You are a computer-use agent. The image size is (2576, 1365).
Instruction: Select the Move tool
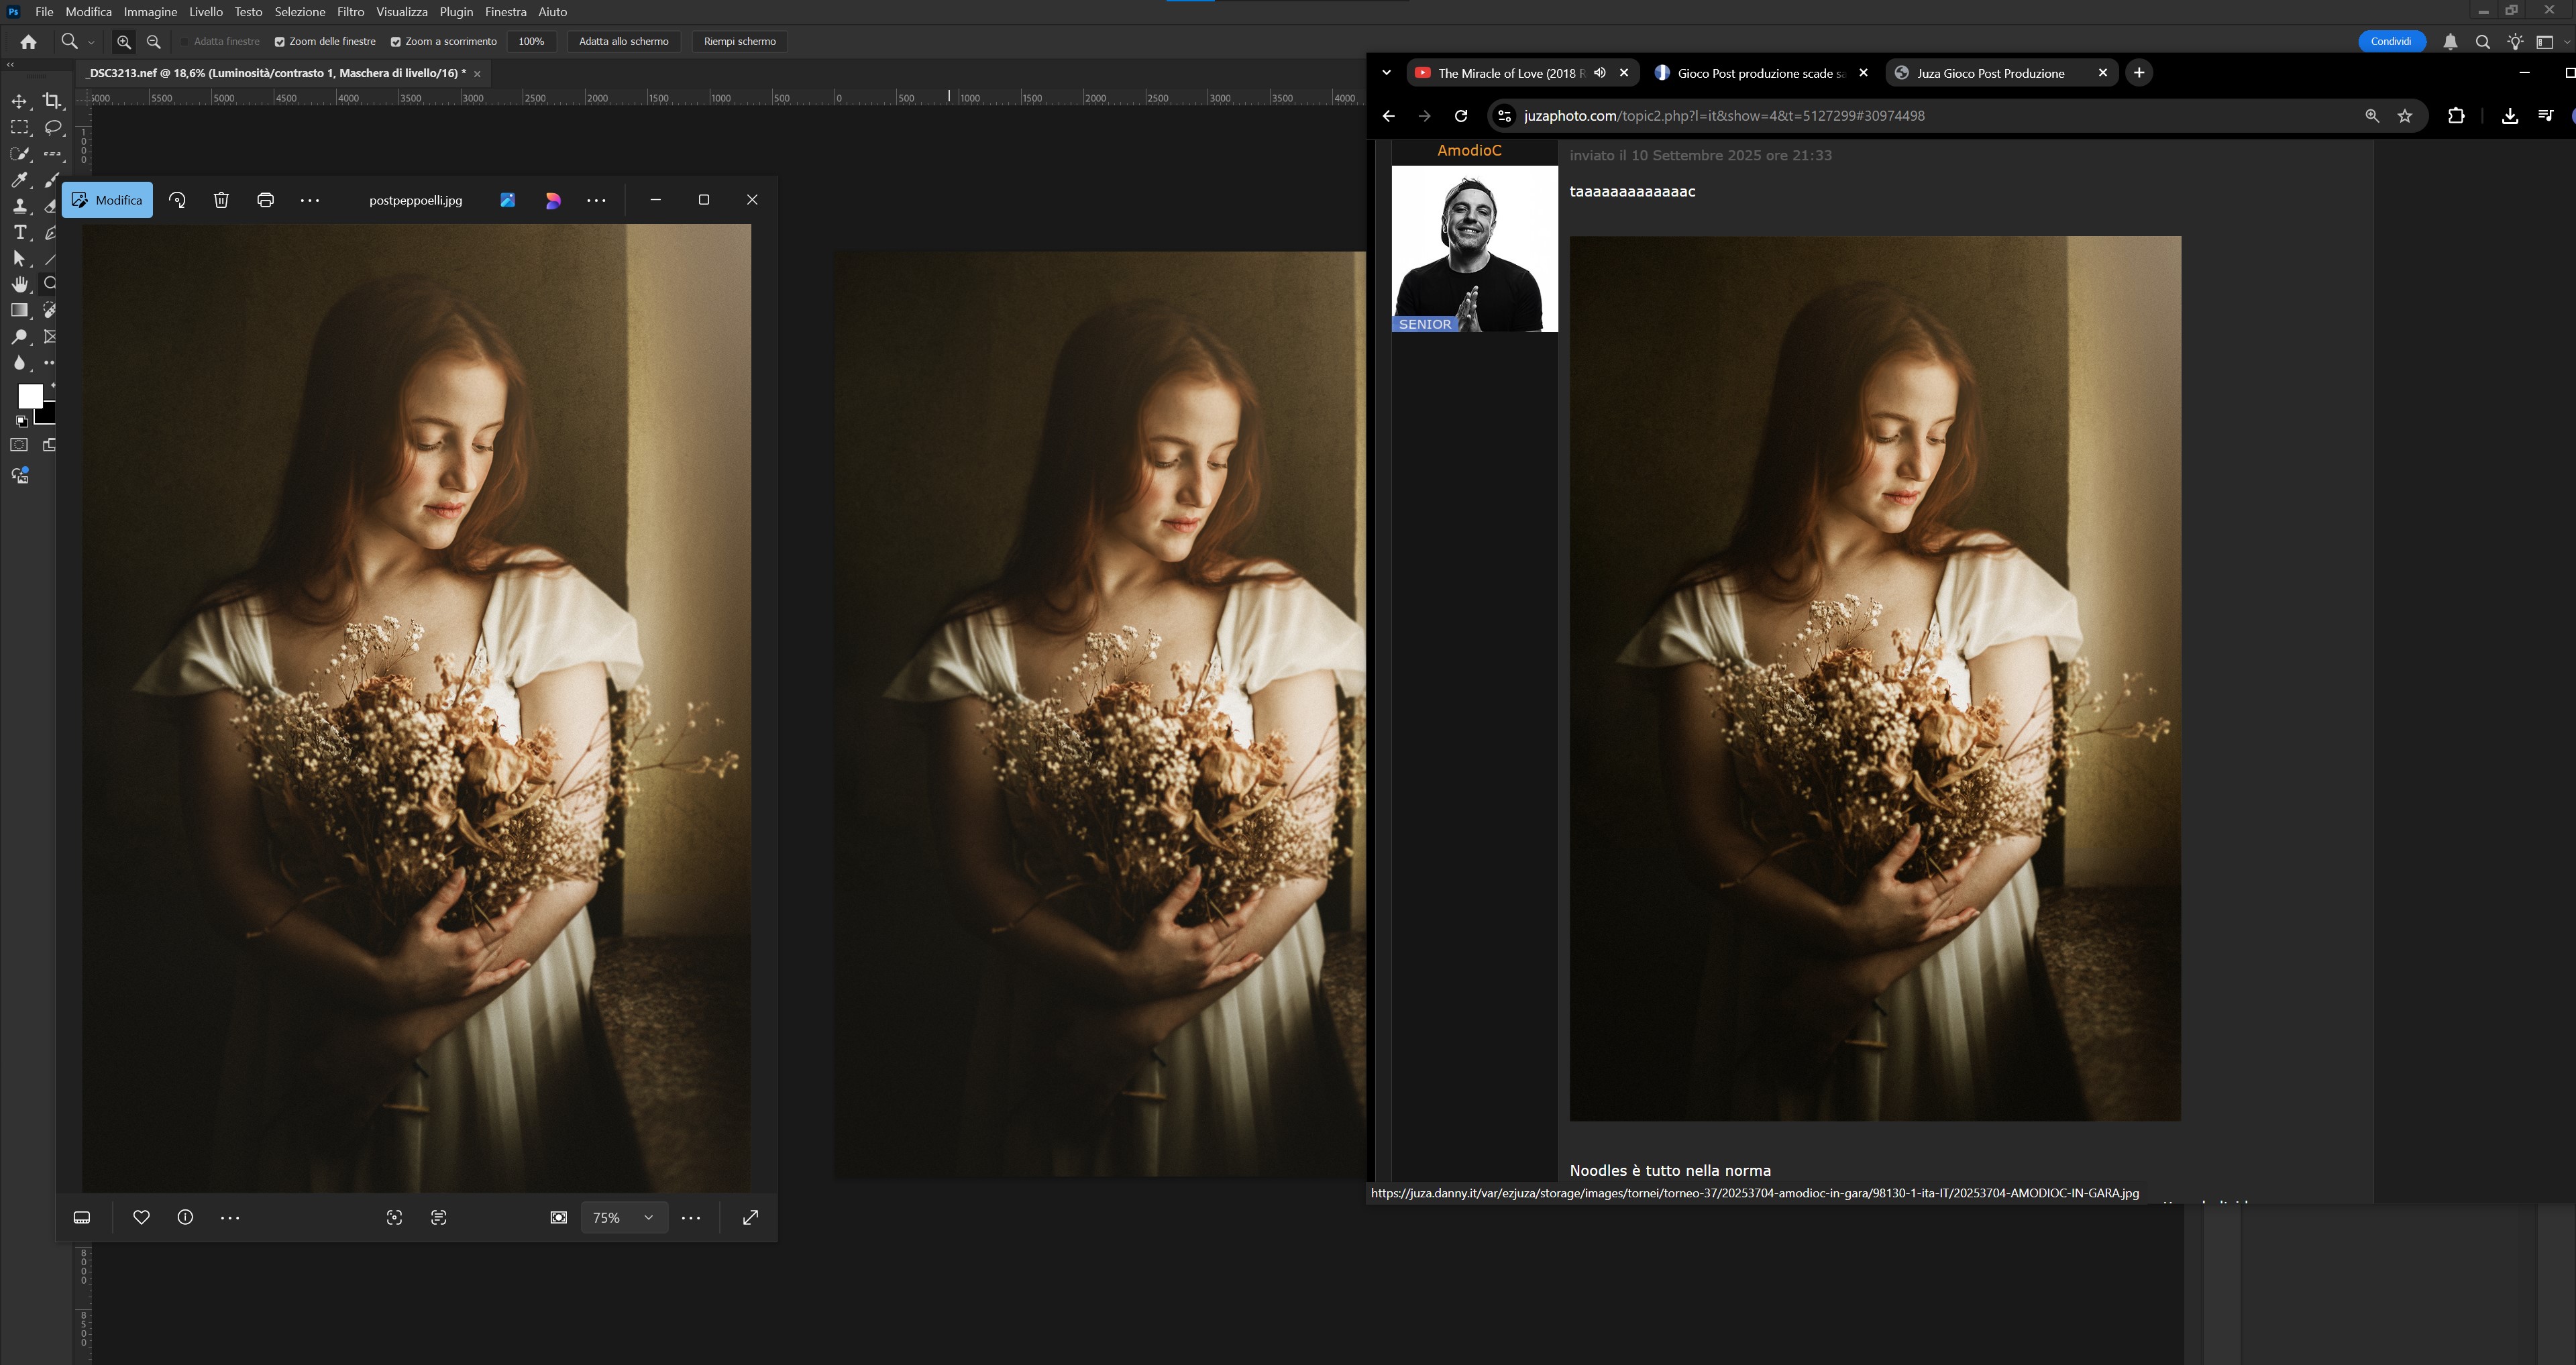pyautogui.click(x=19, y=101)
